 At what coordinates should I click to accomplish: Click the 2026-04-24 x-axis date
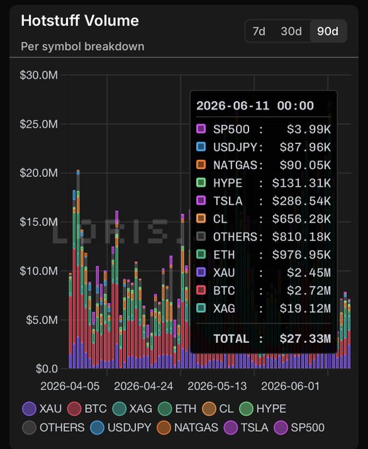[x=143, y=386]
